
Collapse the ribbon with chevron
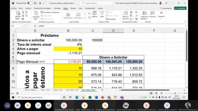(x=185, y=21)
